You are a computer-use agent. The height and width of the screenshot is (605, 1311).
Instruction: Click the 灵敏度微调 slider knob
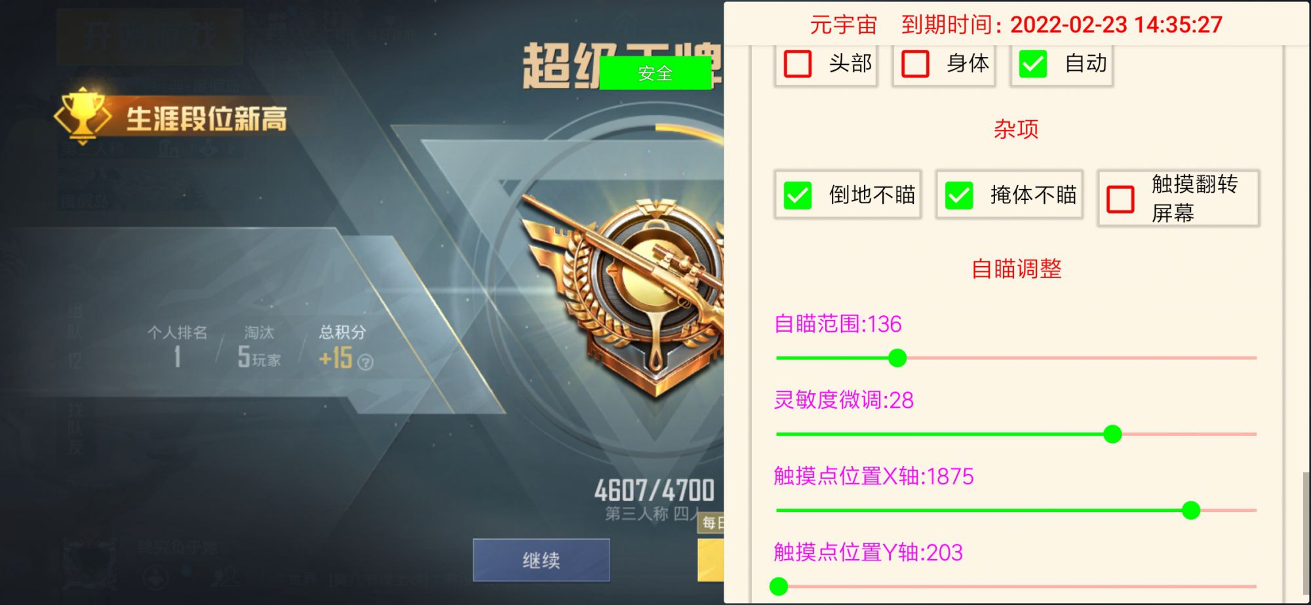point(1112,434)
